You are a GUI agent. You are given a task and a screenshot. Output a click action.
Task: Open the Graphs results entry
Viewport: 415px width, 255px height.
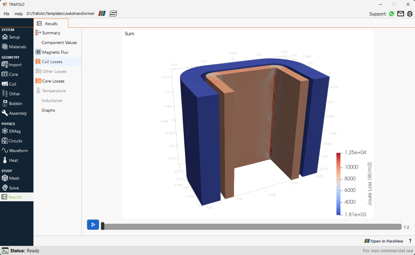pos(48,110)
